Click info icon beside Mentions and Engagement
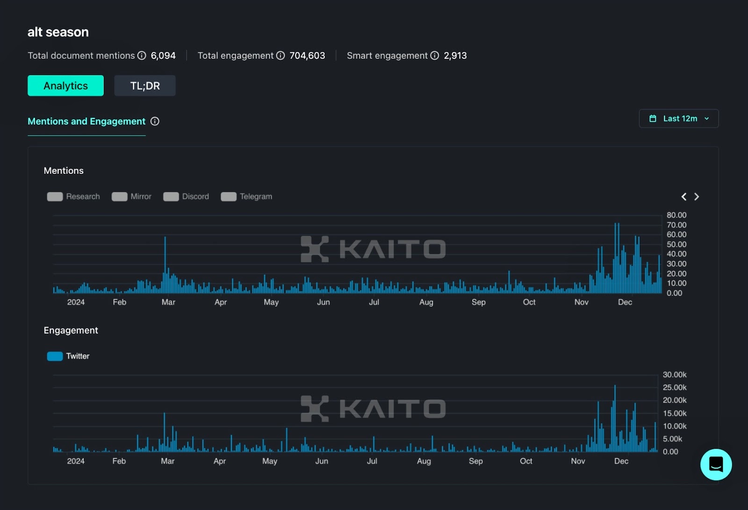The width and height of the screenshot is (748, 510). [155, 122]
